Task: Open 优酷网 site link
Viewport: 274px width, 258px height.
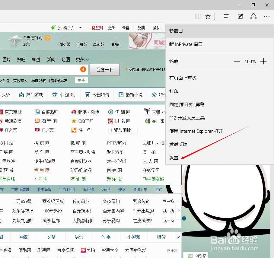Action: [119, 112]
